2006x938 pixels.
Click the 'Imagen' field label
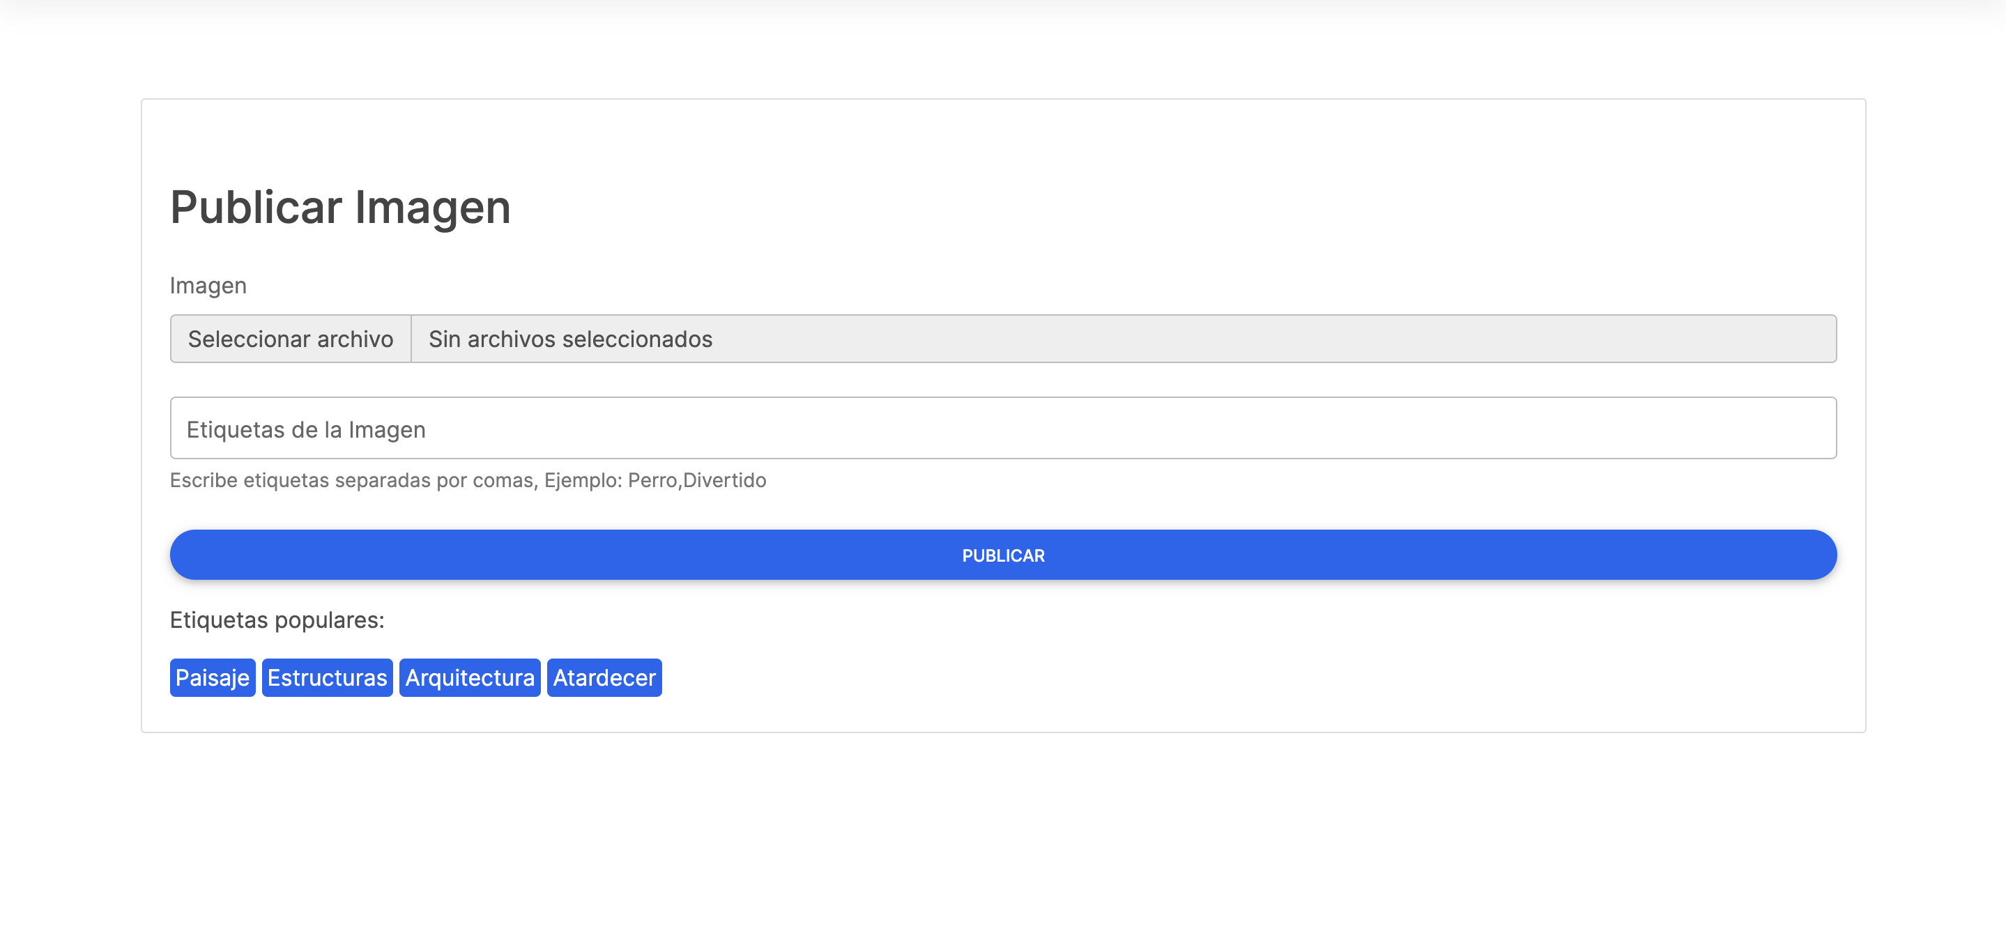pos(208,286)
